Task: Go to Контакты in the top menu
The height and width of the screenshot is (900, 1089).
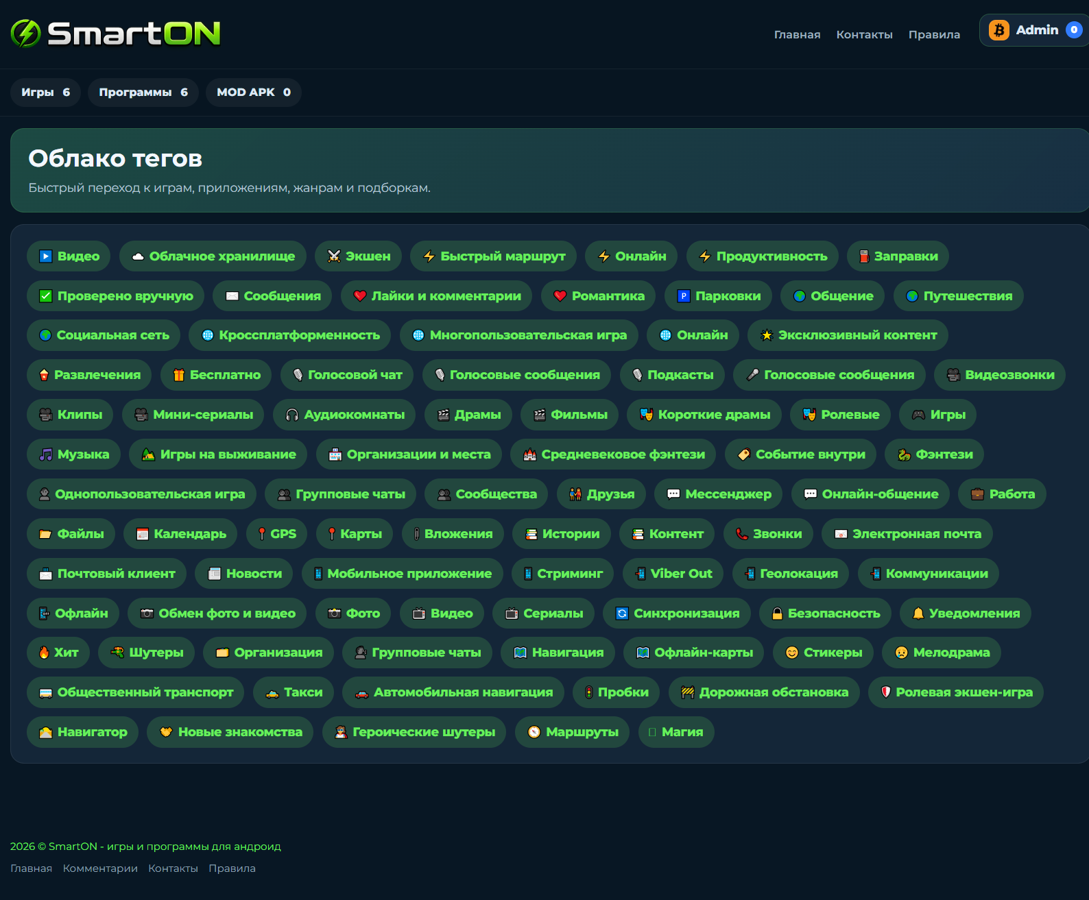Action: [x=864, y=34]
